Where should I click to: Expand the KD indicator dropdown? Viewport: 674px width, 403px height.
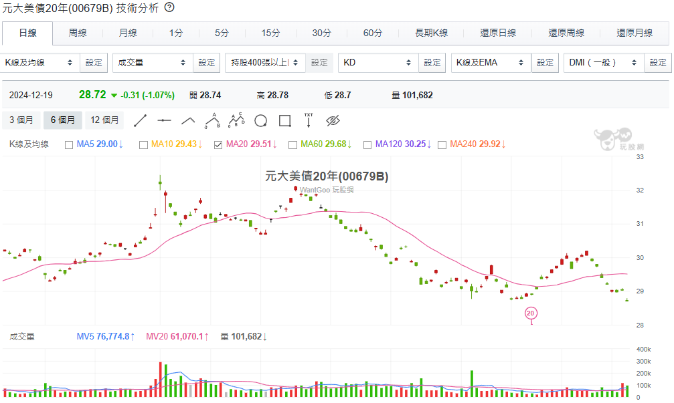[x=377, y=63]
